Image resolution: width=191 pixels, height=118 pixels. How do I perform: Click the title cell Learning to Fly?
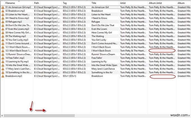(x=99, y=62)
